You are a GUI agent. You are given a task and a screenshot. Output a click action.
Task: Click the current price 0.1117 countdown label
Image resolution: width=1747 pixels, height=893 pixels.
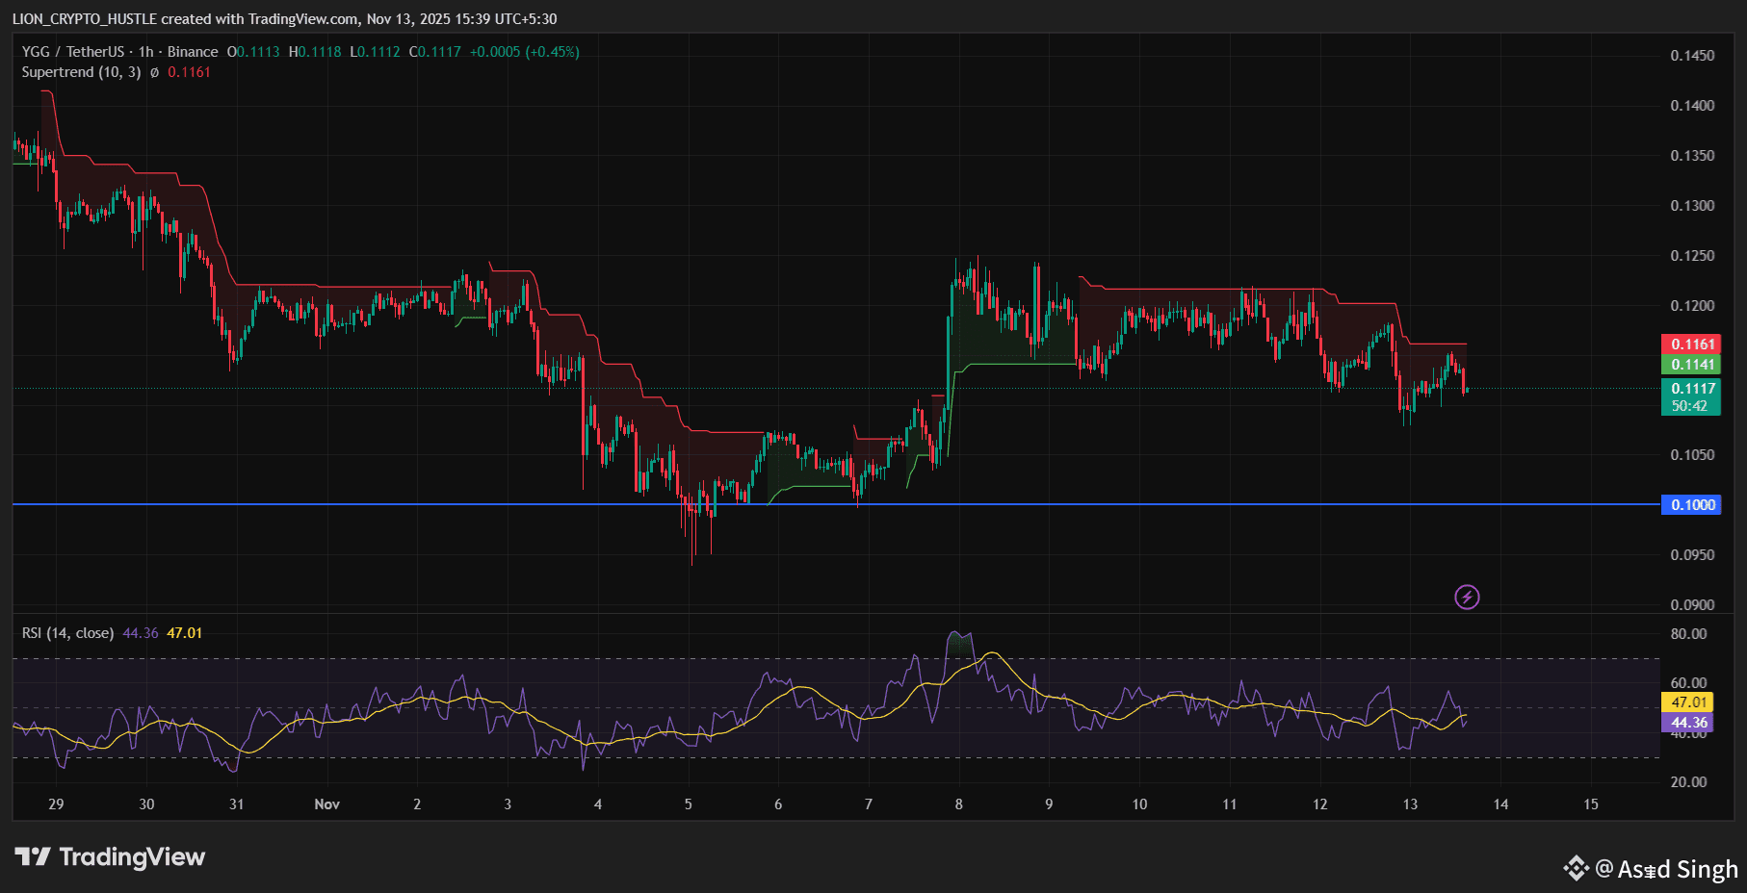point(1690,396)
